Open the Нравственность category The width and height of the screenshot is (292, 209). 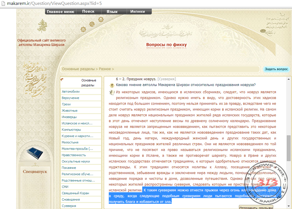(81, 155)
